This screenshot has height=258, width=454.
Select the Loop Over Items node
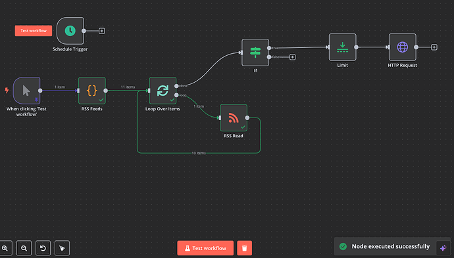pos(163,91)
